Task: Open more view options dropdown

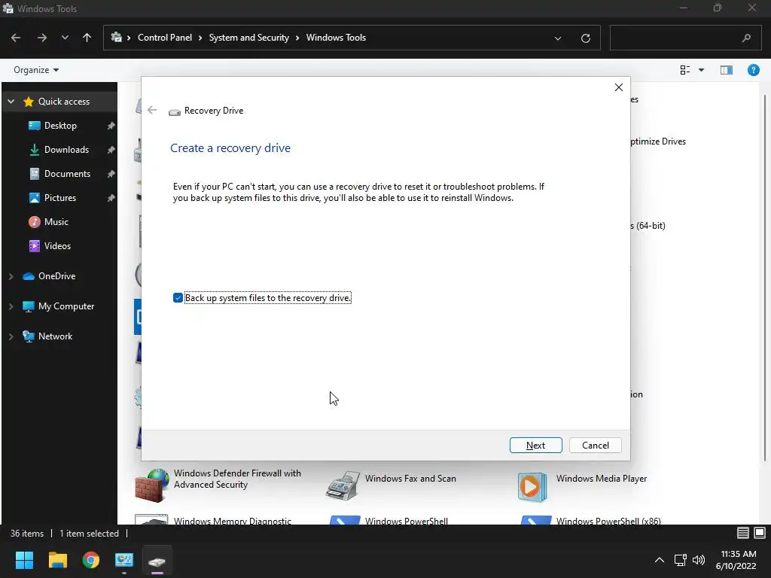Action: pos(701,70)
